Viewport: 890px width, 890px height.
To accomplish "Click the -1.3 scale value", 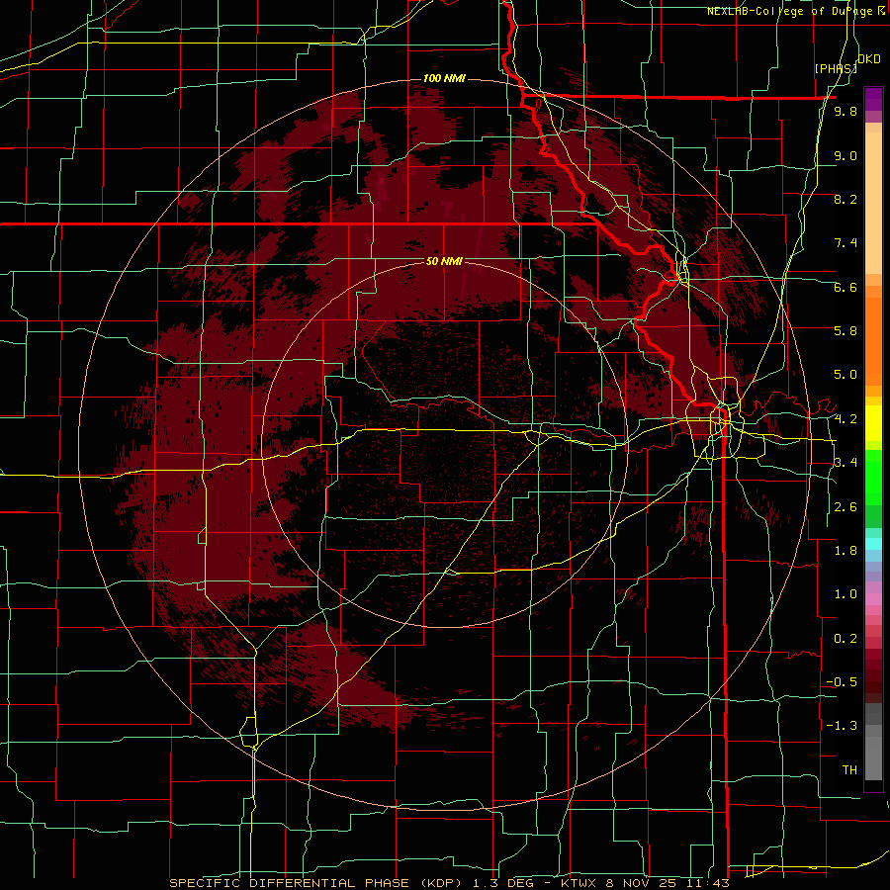I will (x=842, y=726).
